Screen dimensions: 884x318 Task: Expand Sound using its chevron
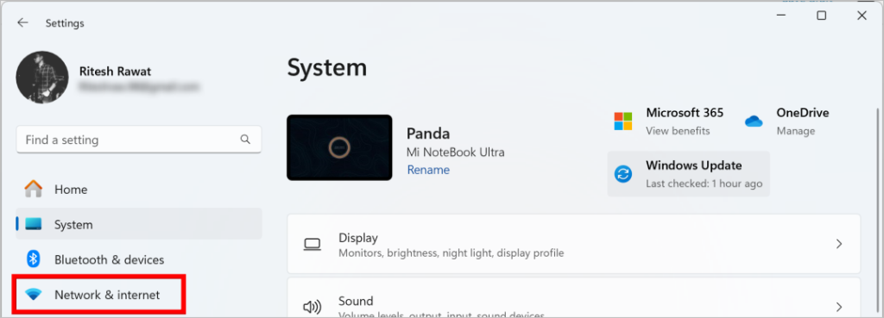click(x=839, y=308)
